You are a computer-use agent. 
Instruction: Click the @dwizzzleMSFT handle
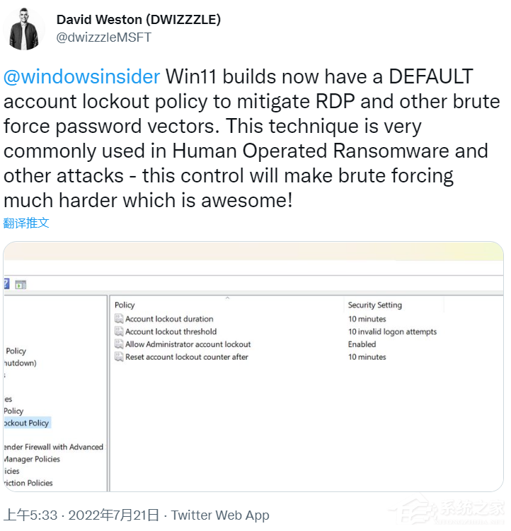click(103, 37)
